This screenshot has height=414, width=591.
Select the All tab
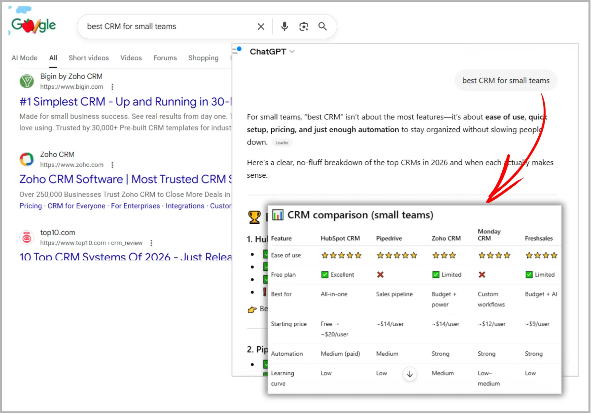click(x=53, y=58)
